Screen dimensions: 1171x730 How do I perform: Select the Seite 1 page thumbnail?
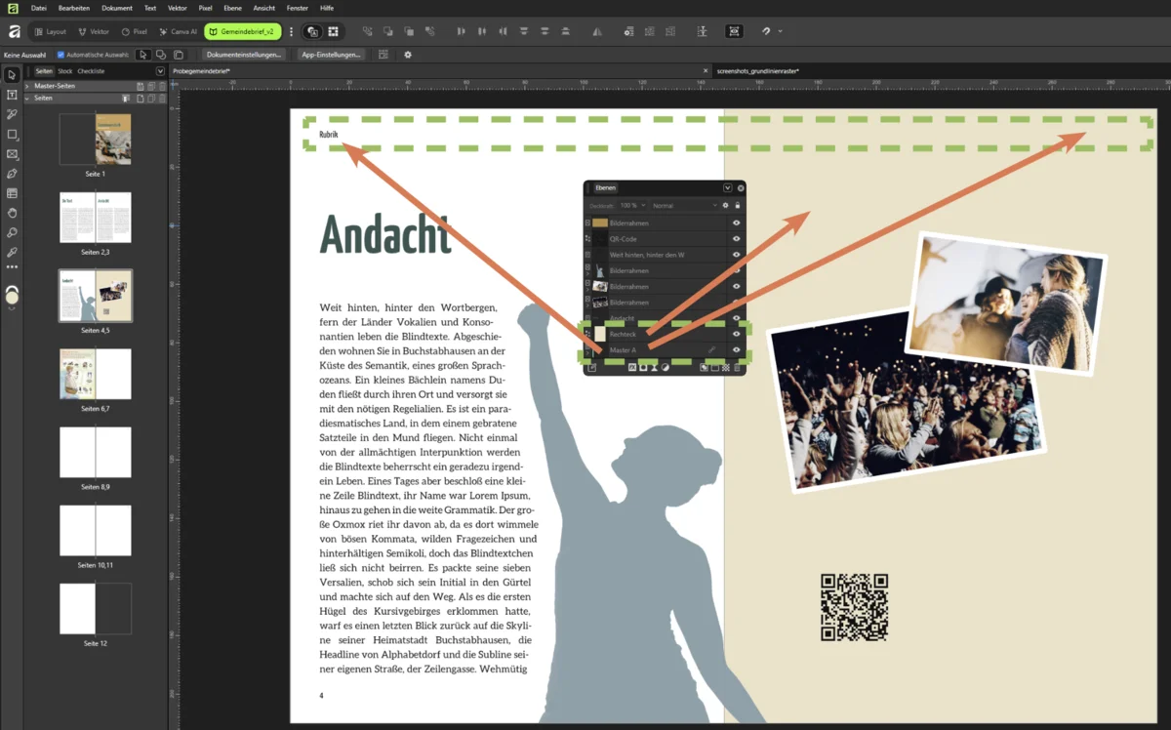click(95, 140)
